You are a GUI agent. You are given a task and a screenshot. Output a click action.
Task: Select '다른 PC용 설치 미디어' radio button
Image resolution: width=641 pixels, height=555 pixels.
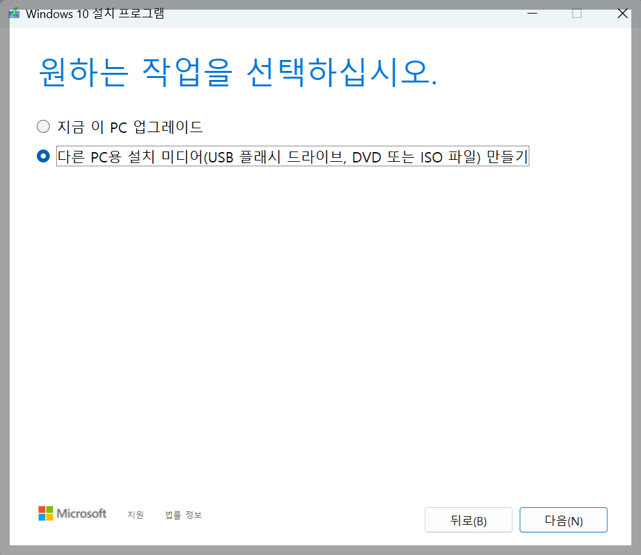coord(43,156)
